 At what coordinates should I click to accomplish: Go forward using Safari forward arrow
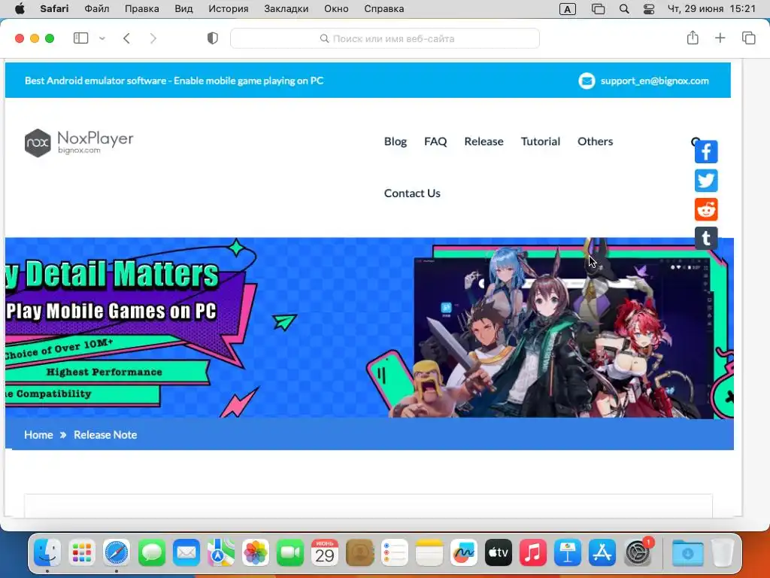[x=153, y=38]
